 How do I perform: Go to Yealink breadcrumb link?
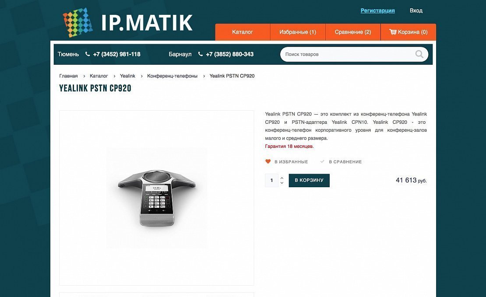click(x=128, y=76)
